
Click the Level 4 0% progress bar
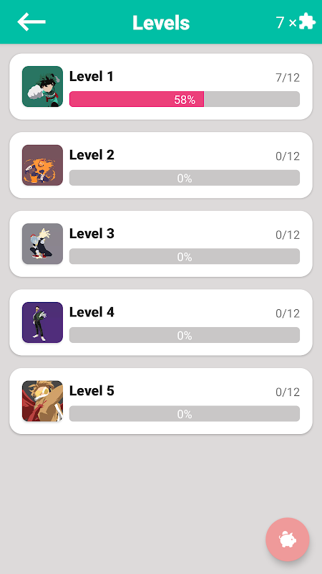tap(185, 335)
